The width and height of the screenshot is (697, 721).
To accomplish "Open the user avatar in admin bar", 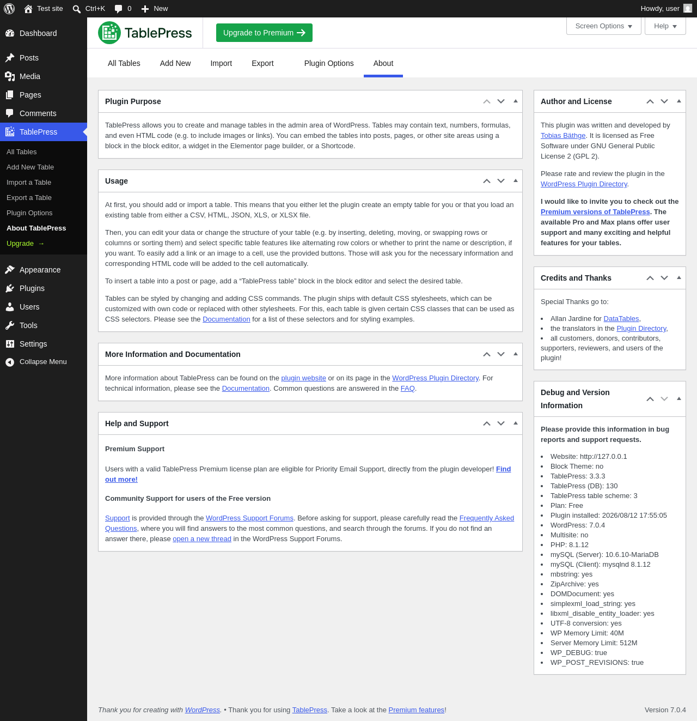I will point(688,9).
